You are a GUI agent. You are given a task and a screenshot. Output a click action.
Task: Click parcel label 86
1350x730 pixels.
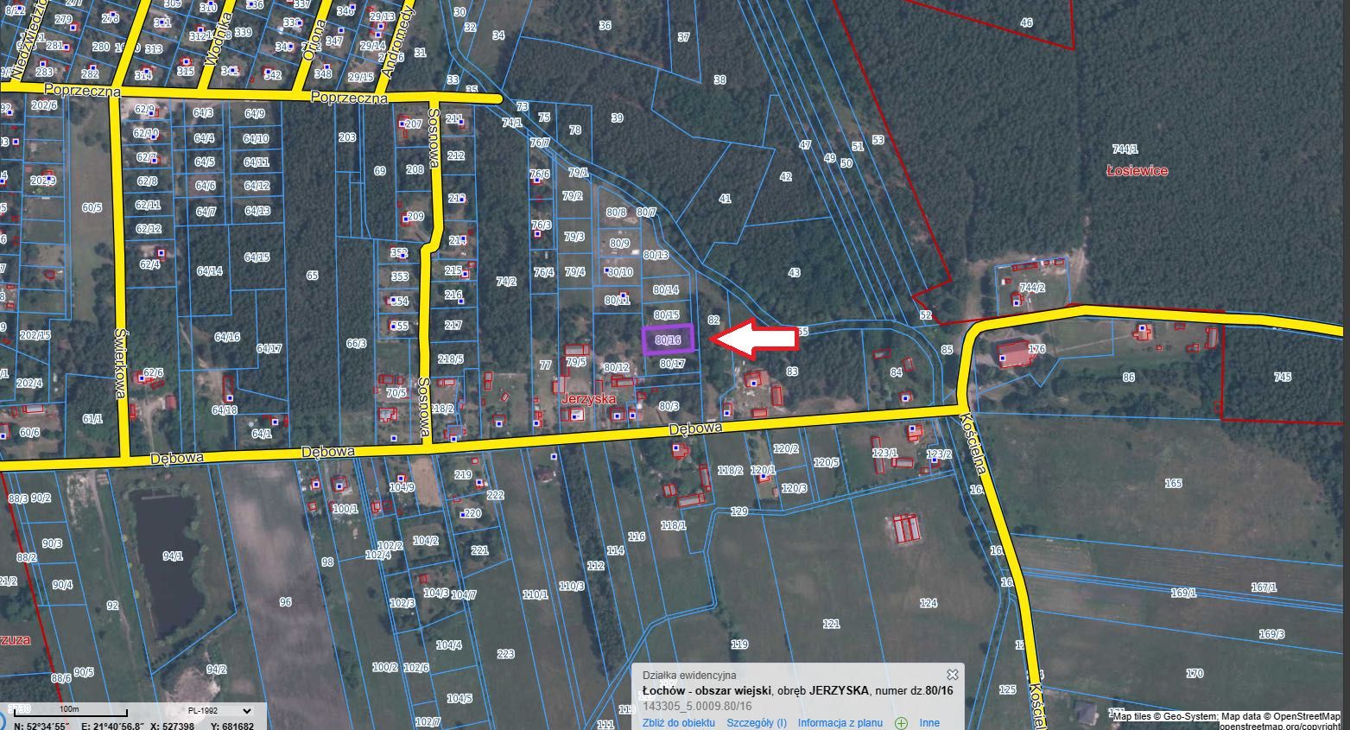click(x=1128, y=377)
